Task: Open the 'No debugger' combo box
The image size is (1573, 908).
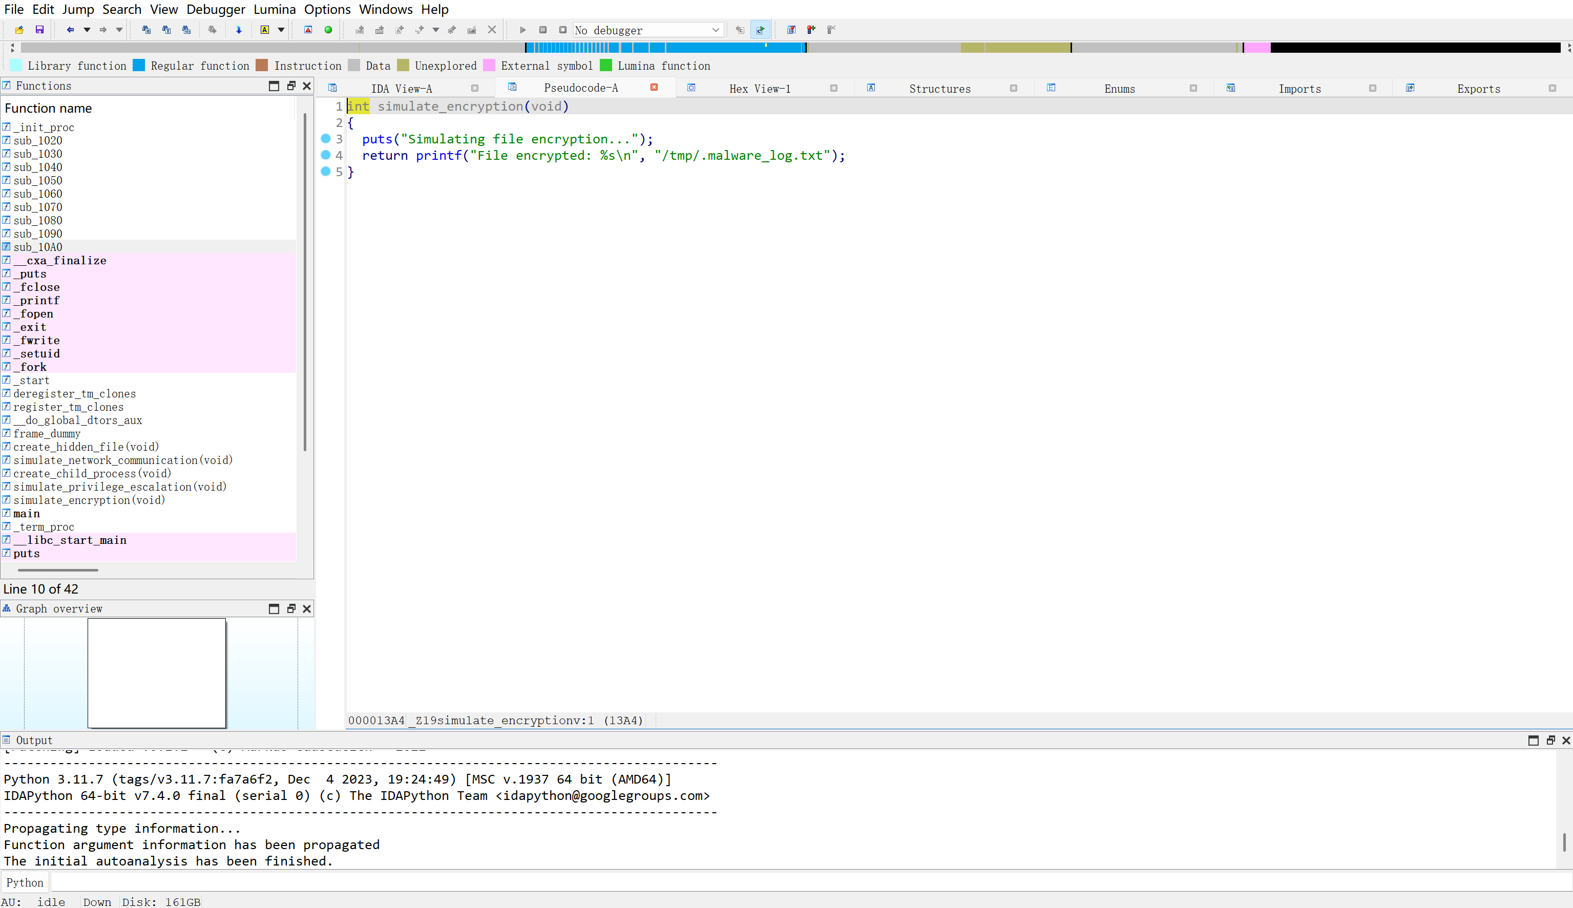Action: pyautogui.click(x=648, y=30)
